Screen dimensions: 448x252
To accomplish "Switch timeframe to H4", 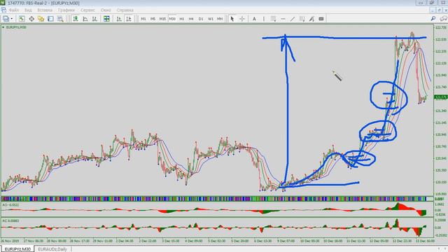I will [x=191, y=19].
